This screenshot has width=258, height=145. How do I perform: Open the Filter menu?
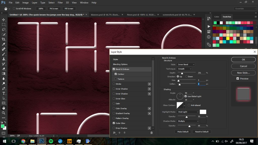coord(60,3)
